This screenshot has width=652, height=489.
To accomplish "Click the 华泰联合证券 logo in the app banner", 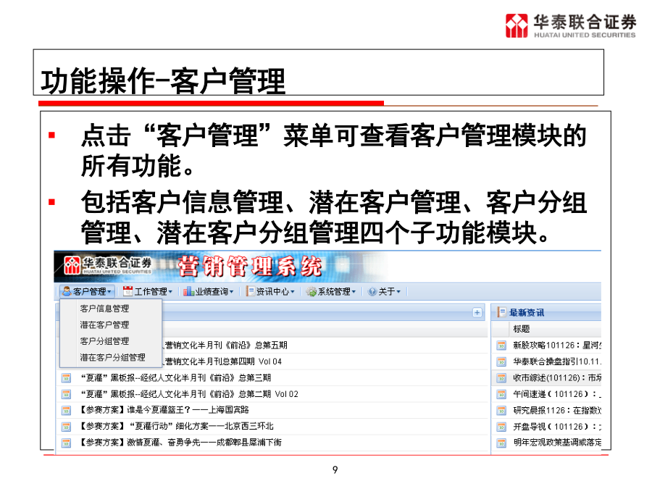I will point(108,266).
